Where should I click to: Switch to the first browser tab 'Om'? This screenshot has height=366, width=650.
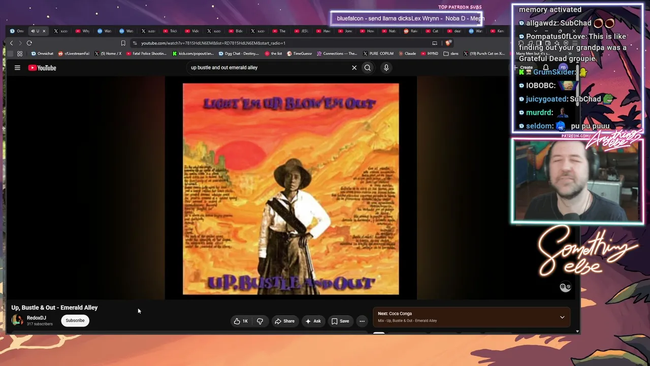click(x=17, y=31)
